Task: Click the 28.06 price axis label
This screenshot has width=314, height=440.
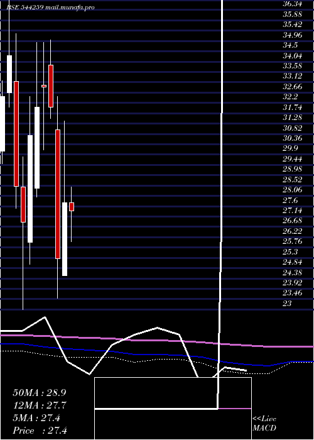Action: (x=293, y=190)
